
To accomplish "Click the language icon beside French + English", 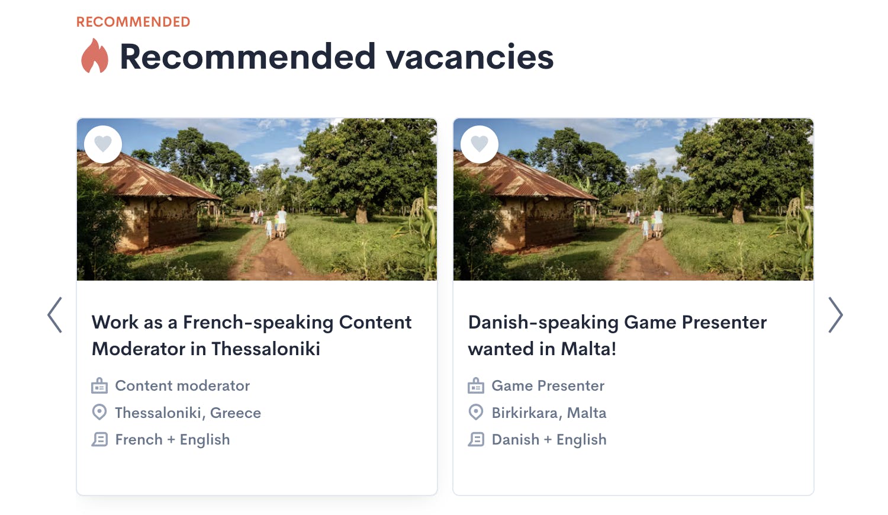I will [99, 439].
